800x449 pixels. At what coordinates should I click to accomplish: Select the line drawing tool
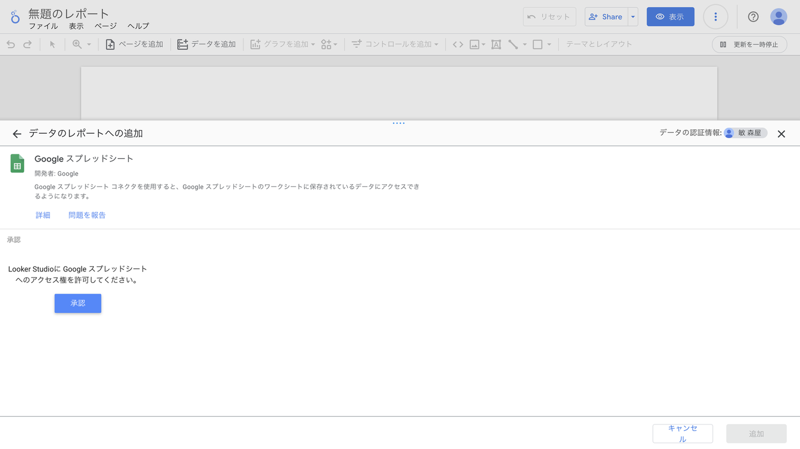(513, 44)
